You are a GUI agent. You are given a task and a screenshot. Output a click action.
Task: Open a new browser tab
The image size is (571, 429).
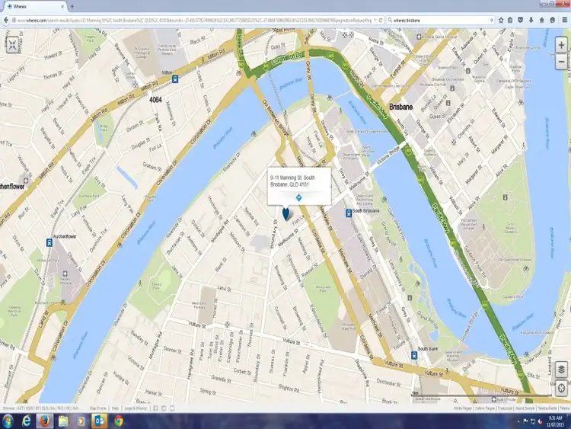tap(72, 6)
